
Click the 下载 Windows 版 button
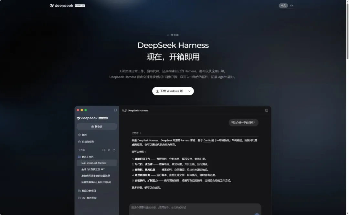[x=169, y=91]
